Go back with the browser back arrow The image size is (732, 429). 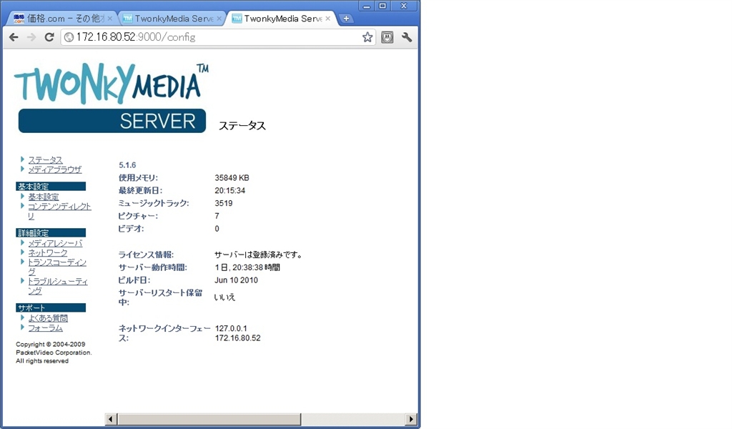(14, 37)
